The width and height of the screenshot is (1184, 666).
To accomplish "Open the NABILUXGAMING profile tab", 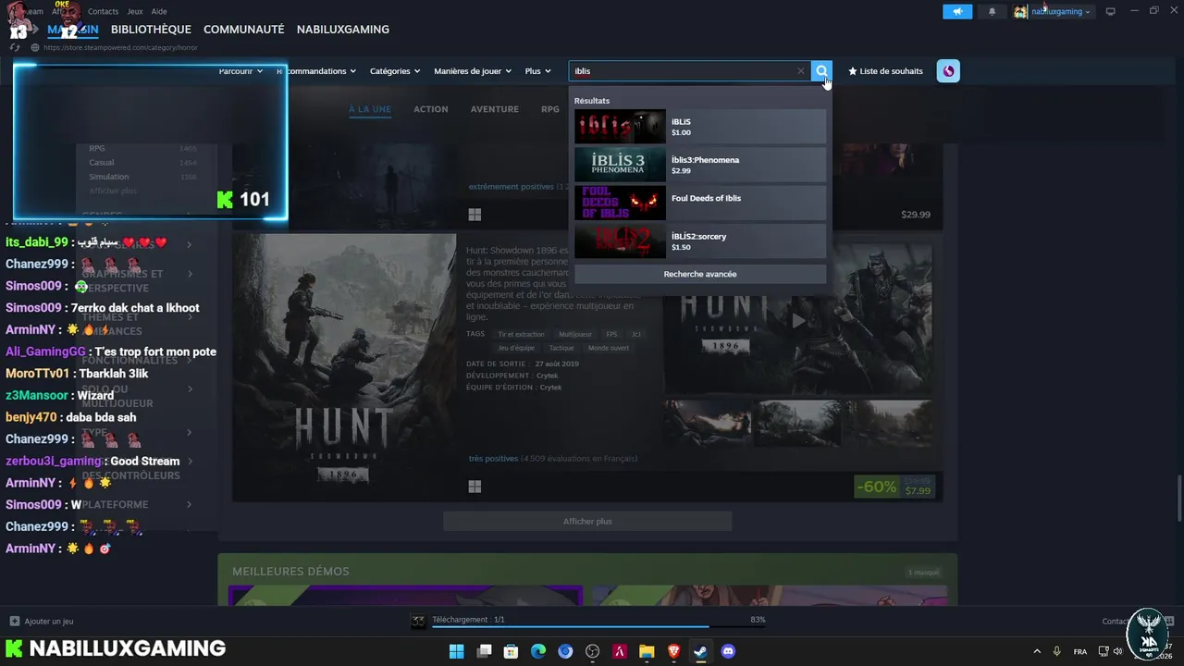I will [x=342, y=30].
